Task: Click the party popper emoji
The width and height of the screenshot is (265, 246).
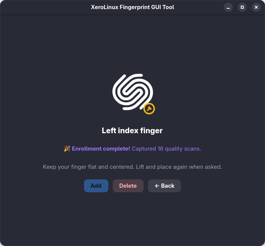Action: [x=67, y=149]
